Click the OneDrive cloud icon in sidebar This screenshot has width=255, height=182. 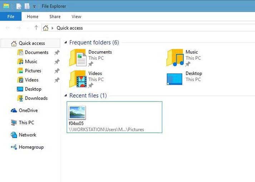(14, 110)
